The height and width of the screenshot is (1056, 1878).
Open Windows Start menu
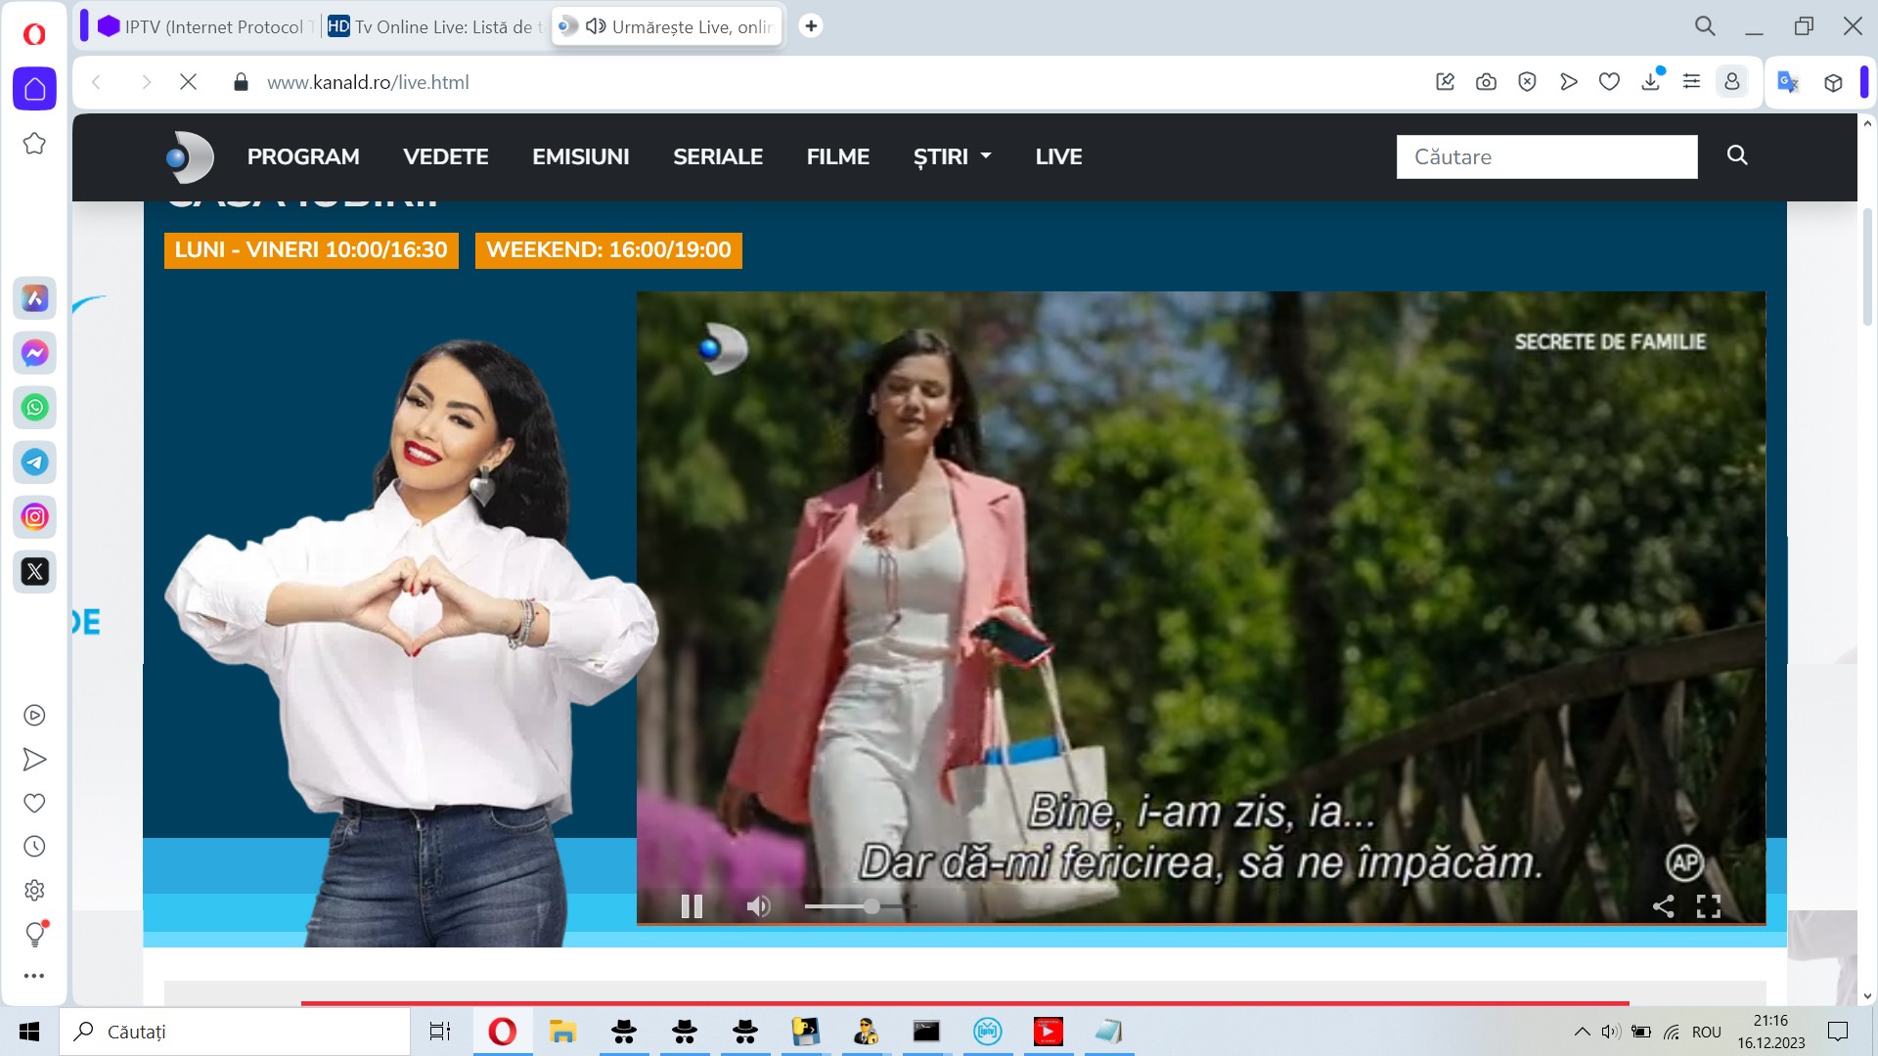pyautogui.click(x=29, y=1032)
